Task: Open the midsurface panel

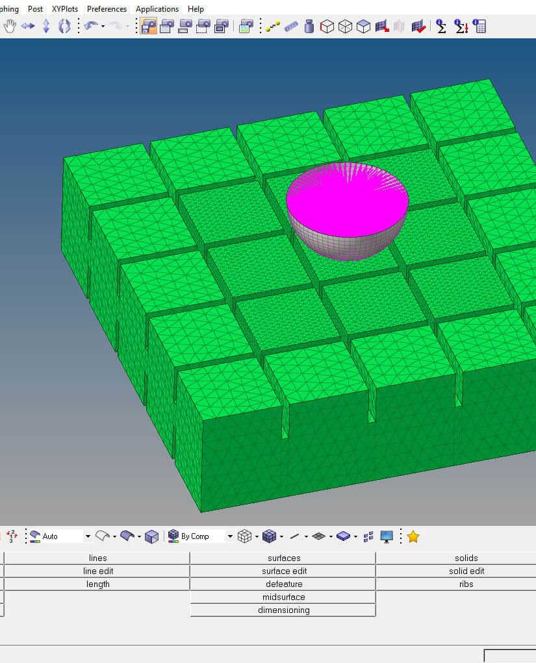Action: pos(283,597)
